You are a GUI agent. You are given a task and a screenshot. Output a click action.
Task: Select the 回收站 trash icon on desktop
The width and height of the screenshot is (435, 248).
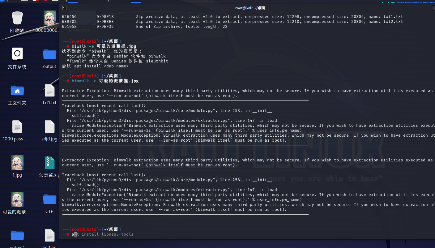17,18
